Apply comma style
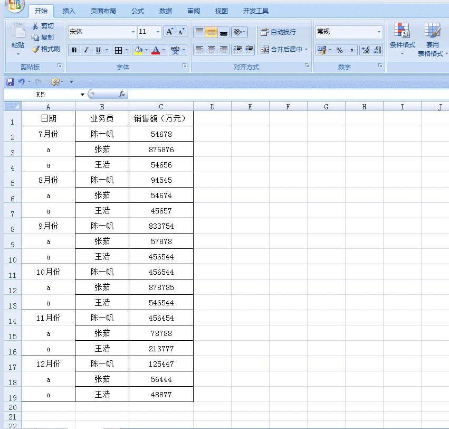This screenshot has width=449, height=429. [x=351, y=50]
